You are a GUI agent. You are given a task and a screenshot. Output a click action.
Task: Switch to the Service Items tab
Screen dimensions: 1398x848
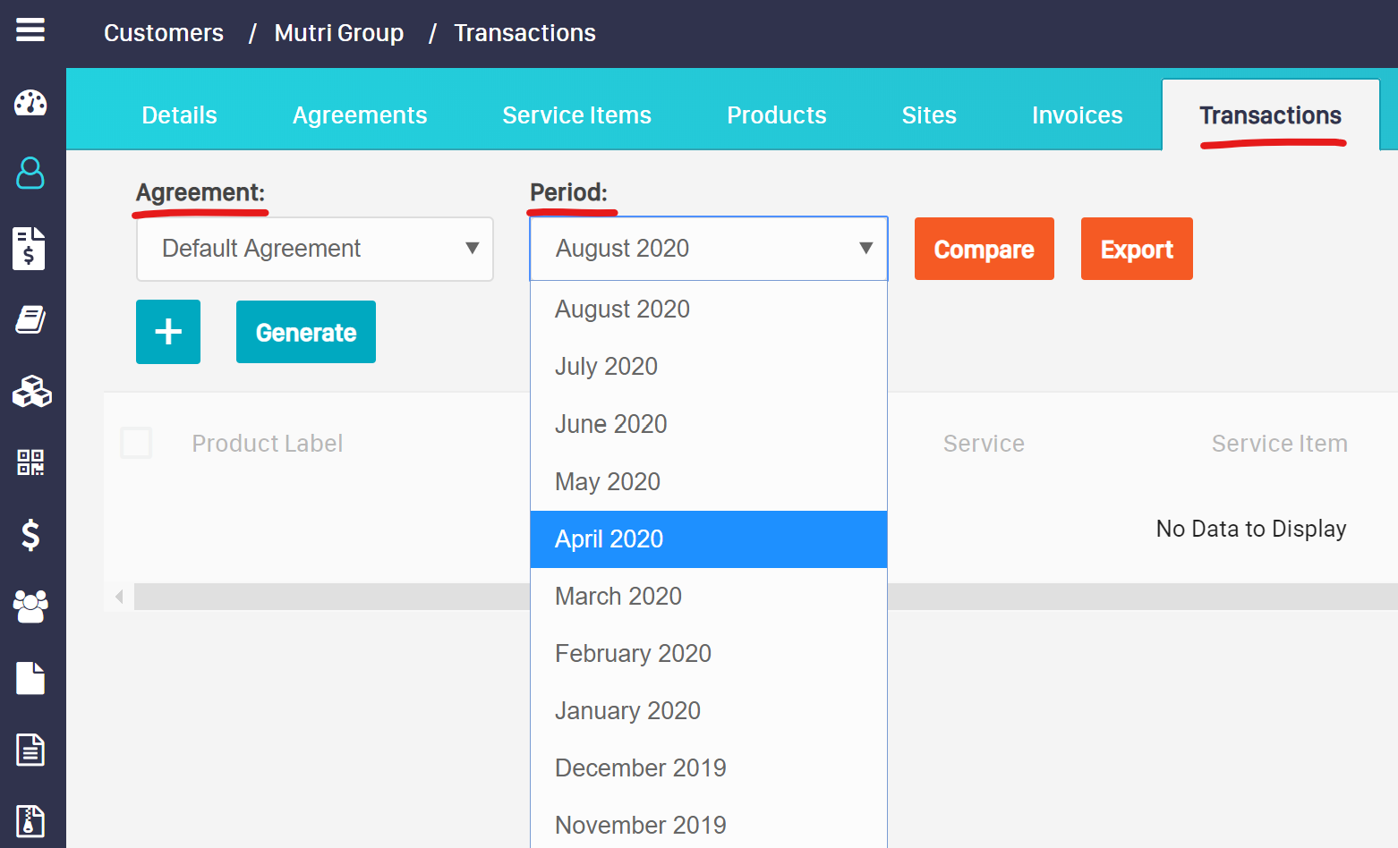point(577,114)
